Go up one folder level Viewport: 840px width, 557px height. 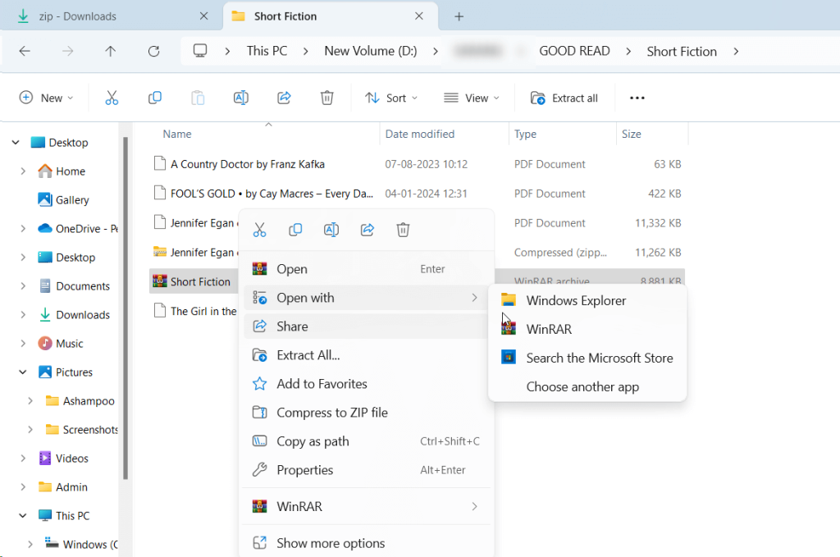(111, 51)
